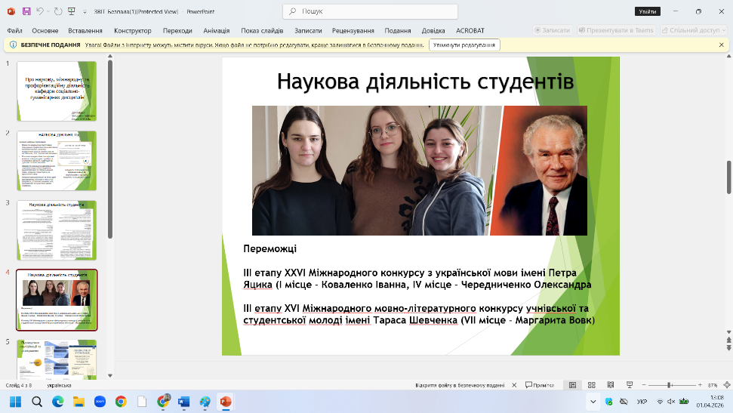This screenshot has height=413, width=733.
Task: Switch to Normal view in the status bar
Action: (573, 385)
